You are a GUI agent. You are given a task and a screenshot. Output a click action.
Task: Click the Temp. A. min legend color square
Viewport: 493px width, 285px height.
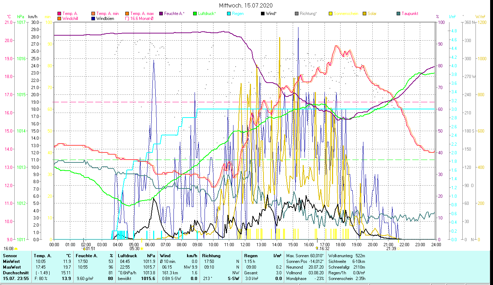tap(94, 14)
